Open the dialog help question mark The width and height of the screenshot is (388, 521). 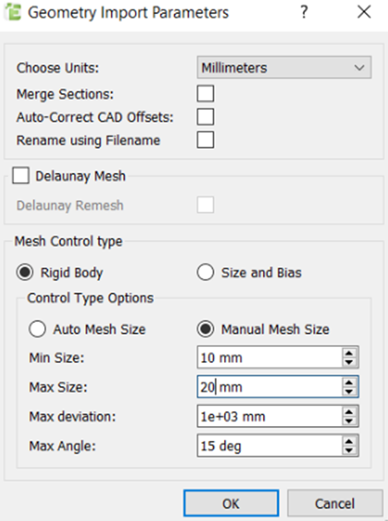304,12
